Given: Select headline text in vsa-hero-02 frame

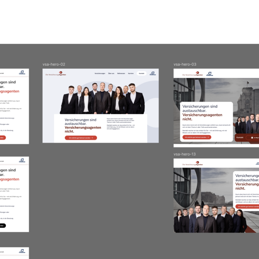Looking at the screenshot, I should (83, 126).
